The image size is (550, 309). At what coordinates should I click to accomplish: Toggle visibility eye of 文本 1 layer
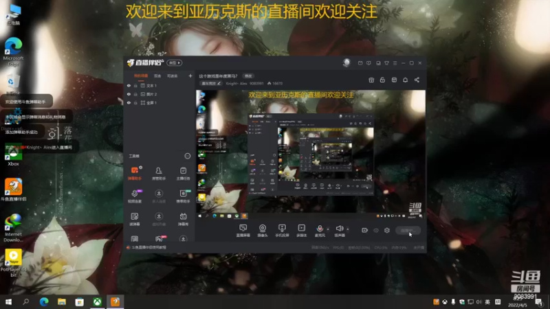[x=129, y=85]
